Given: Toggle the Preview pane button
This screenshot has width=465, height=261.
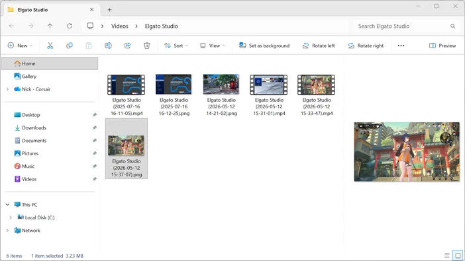Looking at the screenshot, I should 442,46.
